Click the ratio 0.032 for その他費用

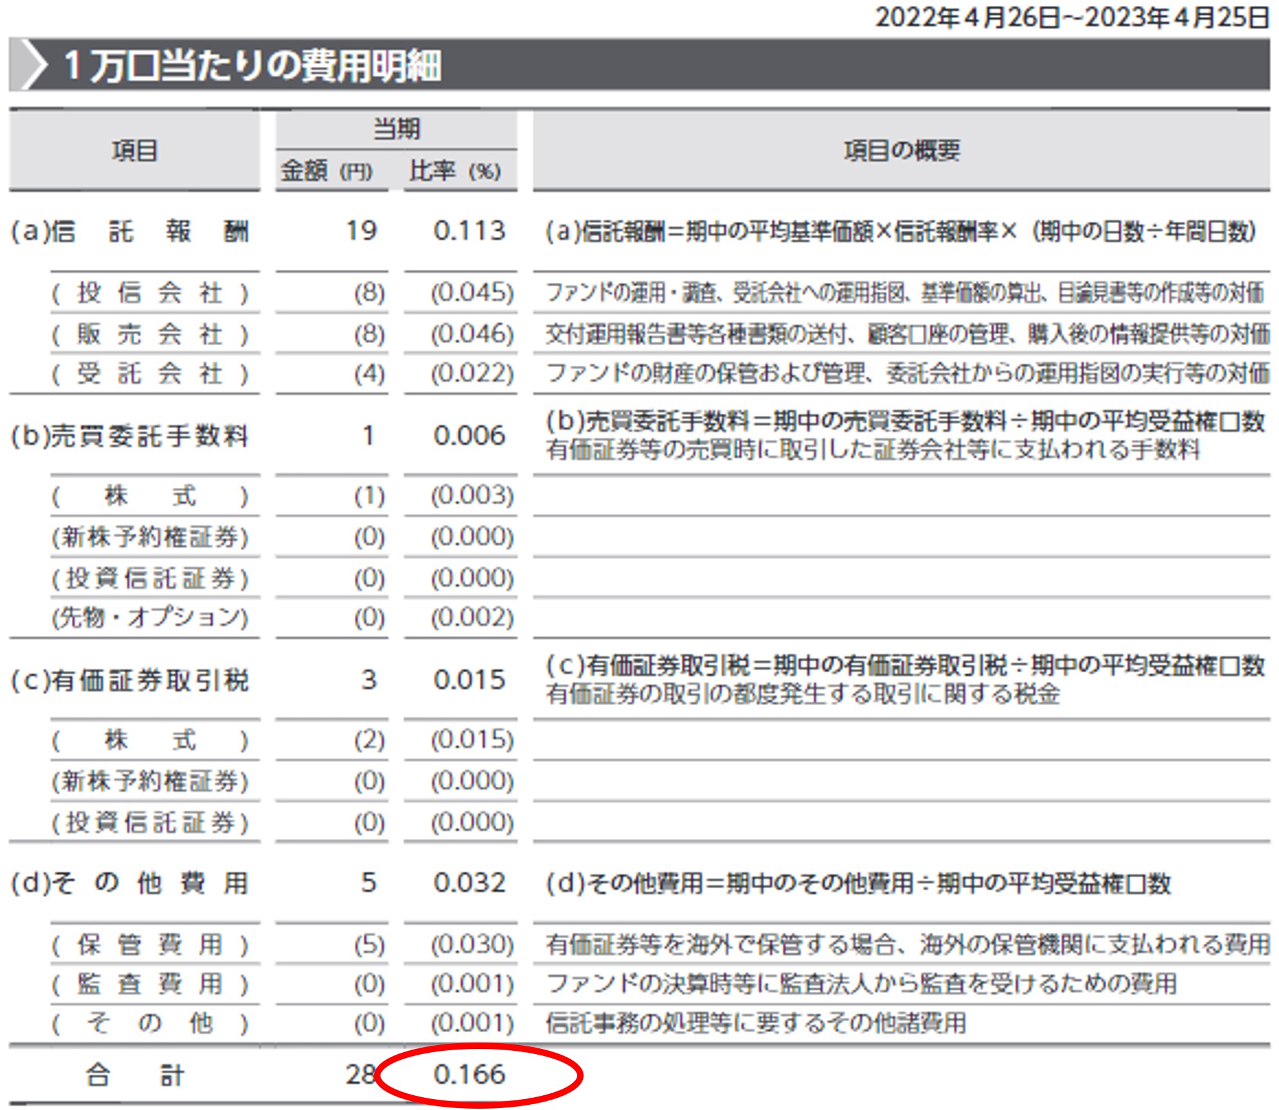click(469, 882)
